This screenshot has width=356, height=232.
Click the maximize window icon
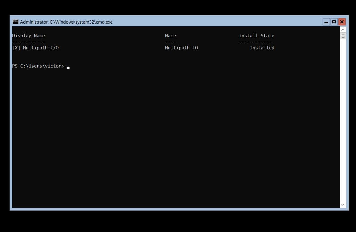334,22
